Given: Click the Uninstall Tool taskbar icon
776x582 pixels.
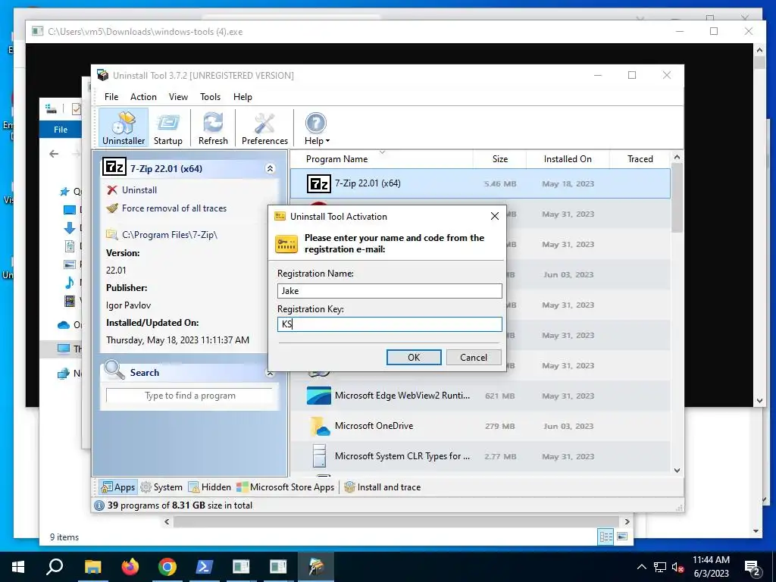Looking at the screenshot, I should pos(316,567).
